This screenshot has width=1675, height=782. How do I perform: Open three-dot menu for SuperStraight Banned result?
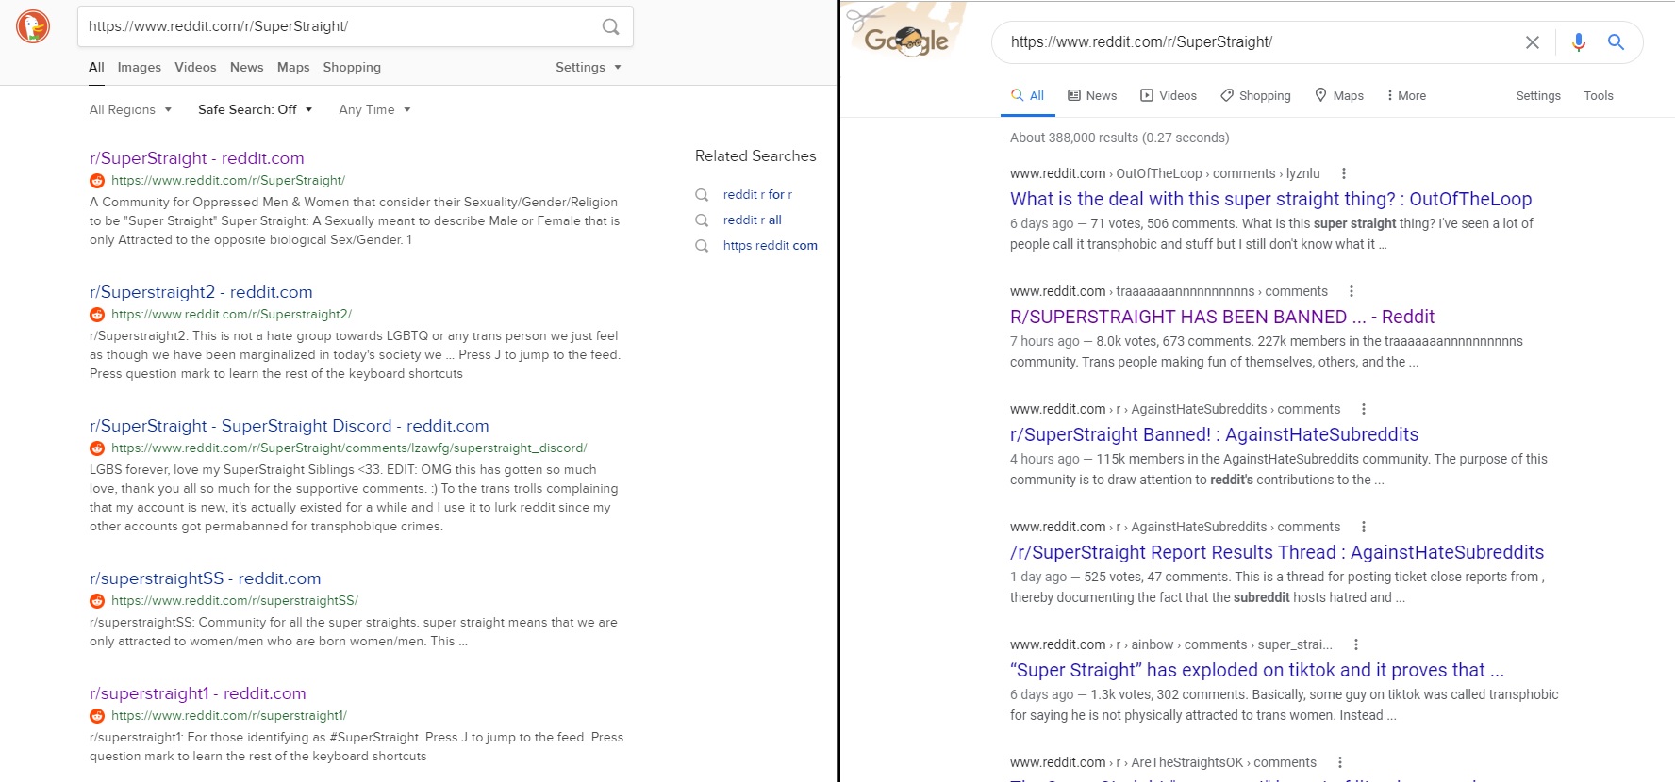(x=1364, y=409)
